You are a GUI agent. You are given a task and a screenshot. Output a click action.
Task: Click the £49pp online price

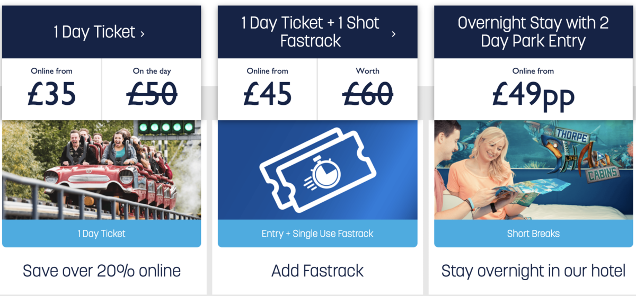pos(533,96)
